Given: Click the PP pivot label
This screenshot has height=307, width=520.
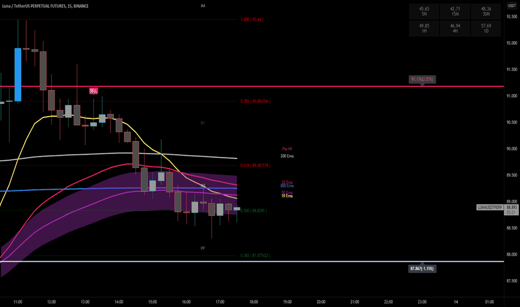Looking at the screenshot, I should point(203,248).
